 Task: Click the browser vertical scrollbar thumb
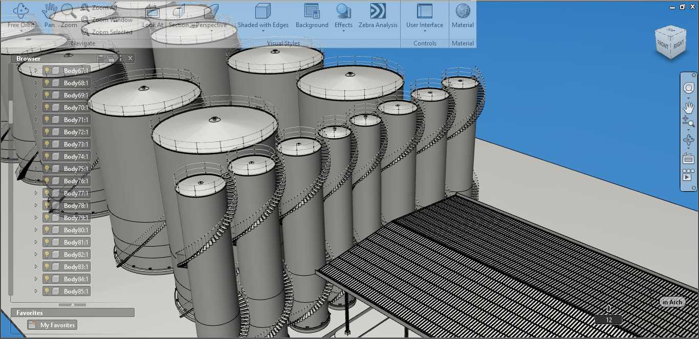tap(11, 112)
